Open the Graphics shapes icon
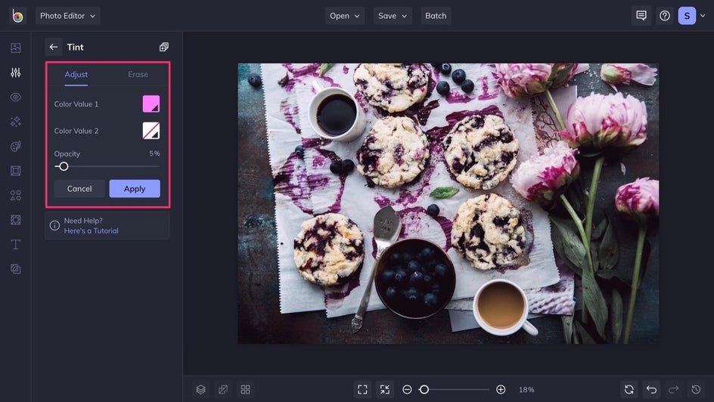Screen dimensions: 714x402 click(x=15, y=195)
